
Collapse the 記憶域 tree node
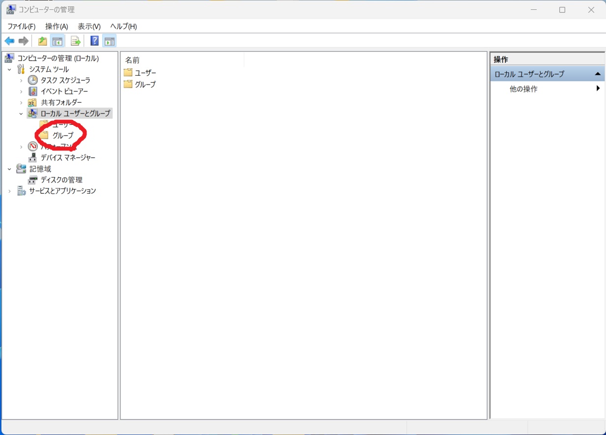point(9,169)
